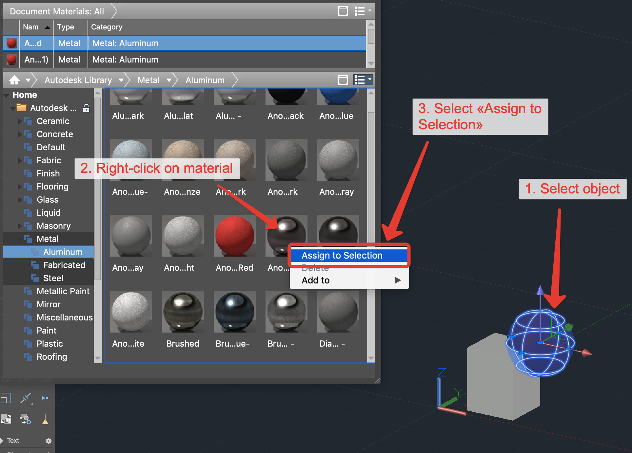Select the Ano...Red material thumbnail

click(x=235, y=236)
